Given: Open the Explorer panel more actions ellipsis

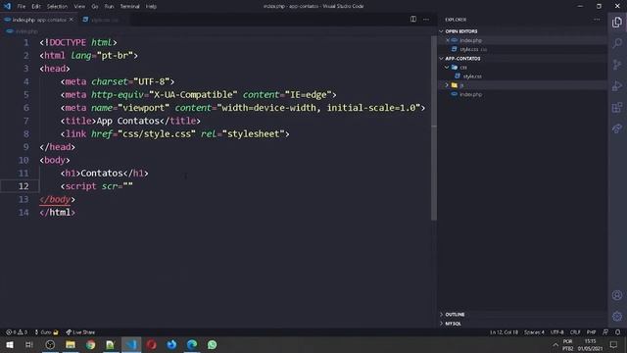Looking at the screenshot, I should (x=597, y=20).
